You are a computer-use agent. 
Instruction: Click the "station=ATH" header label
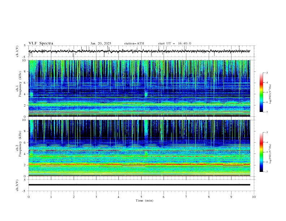[134, 43]
